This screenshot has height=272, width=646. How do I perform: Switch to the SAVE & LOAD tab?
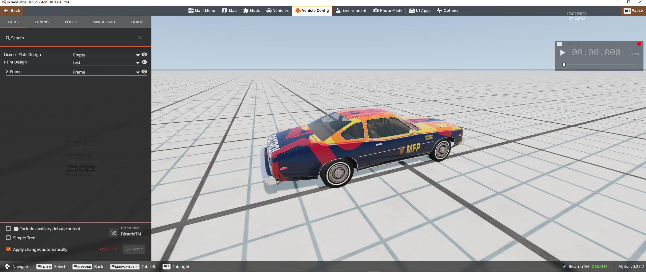point(104,22)
